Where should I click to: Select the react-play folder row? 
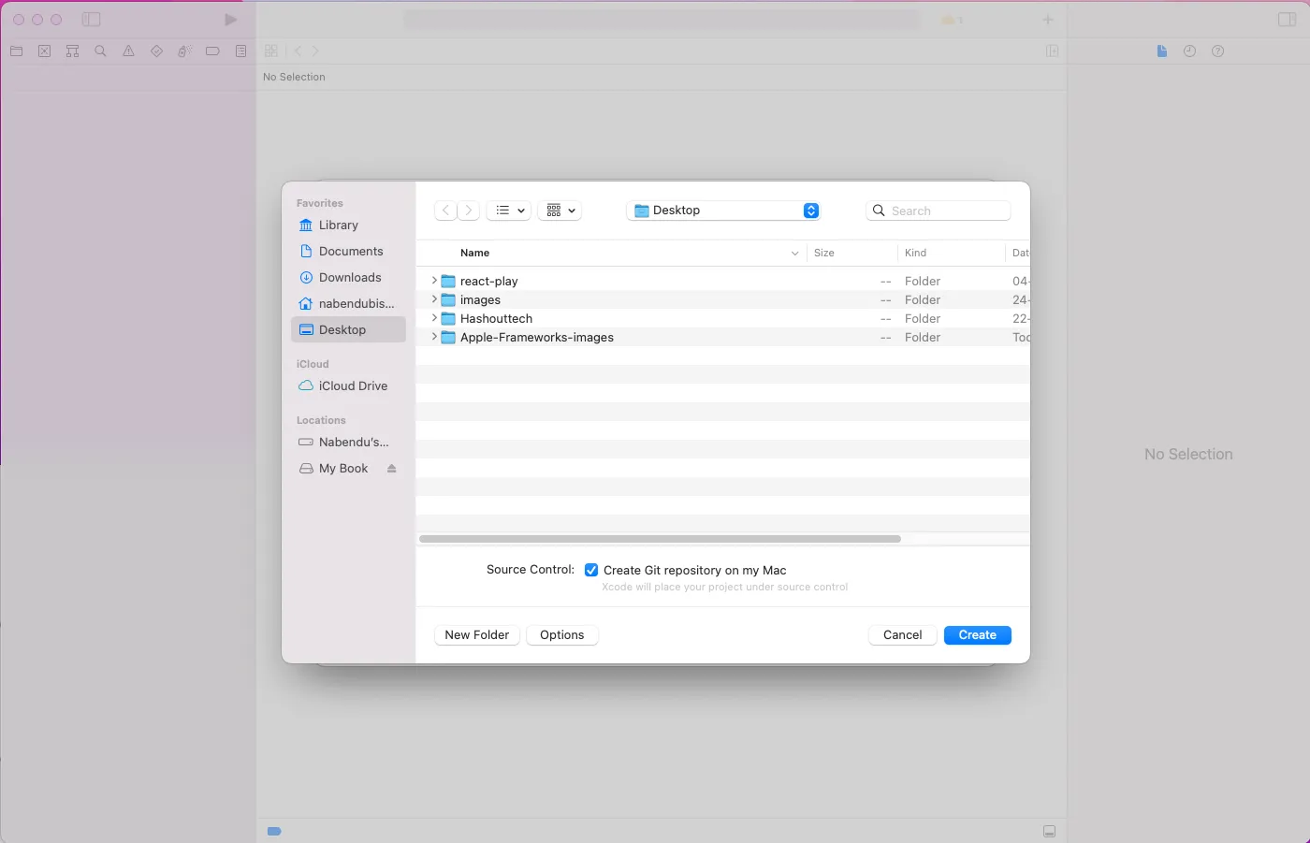tap(722, 281)
